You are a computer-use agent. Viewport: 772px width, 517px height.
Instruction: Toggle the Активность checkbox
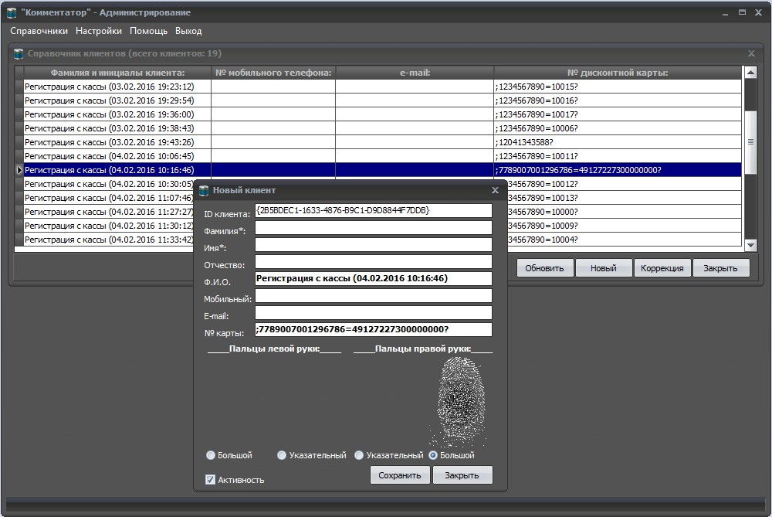[x=210, y=480]
